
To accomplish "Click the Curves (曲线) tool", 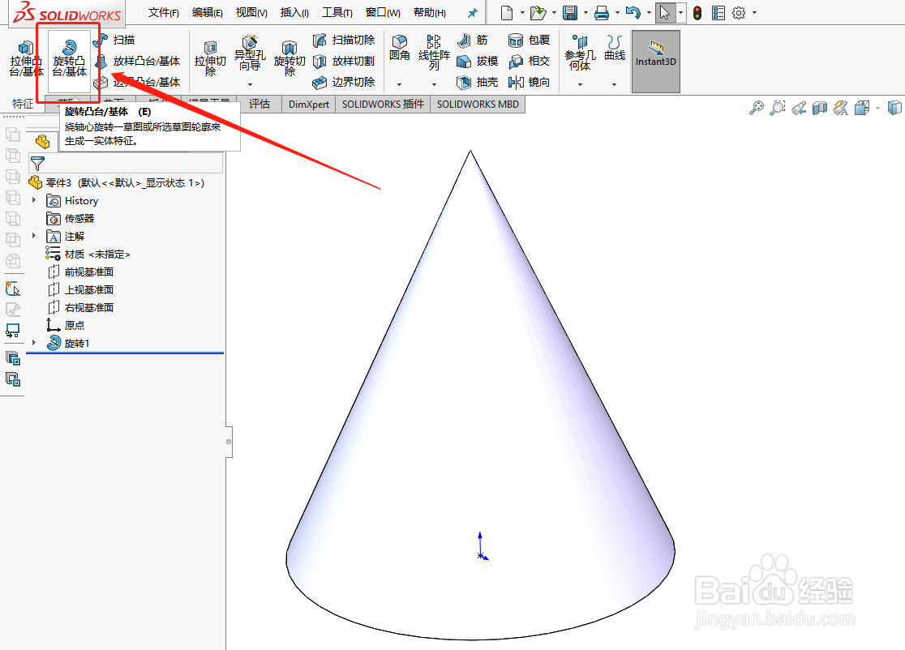I will 615,49.
